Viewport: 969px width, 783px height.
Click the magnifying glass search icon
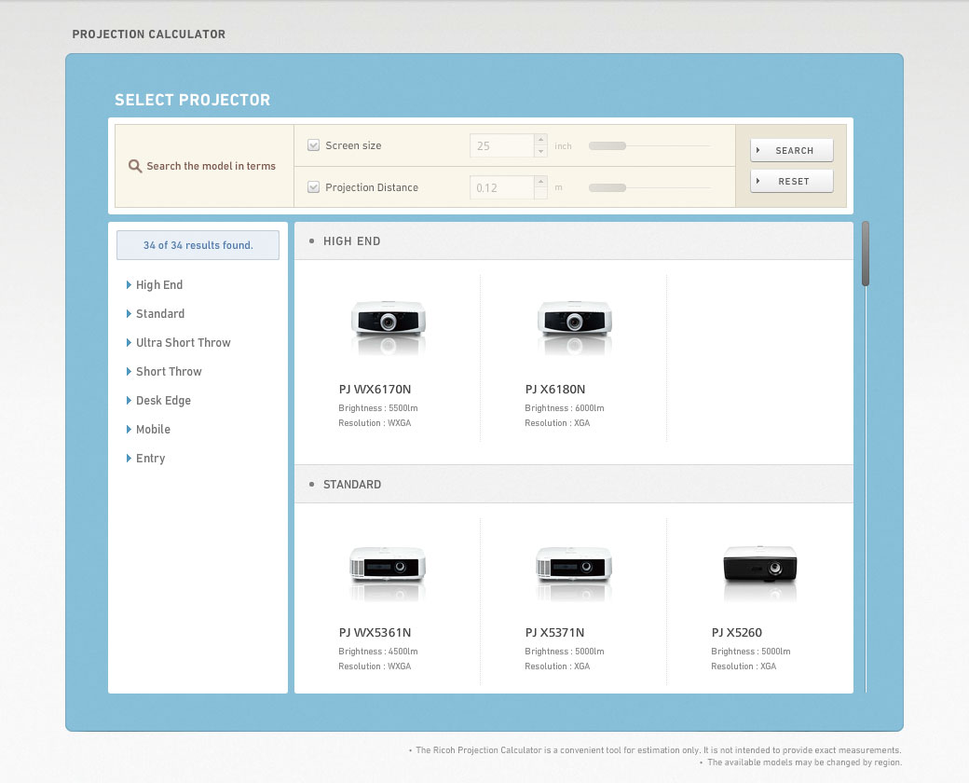pos(135,165)
